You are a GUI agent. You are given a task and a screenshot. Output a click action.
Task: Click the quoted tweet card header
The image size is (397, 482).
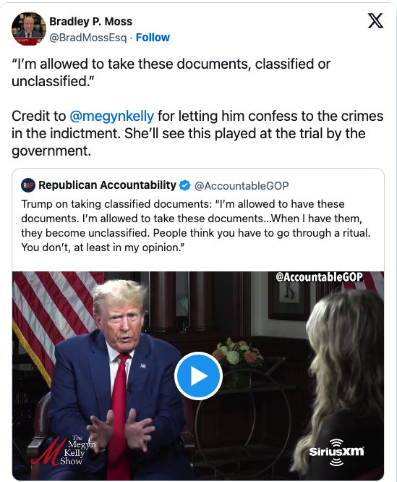click(x=155, y=185)
